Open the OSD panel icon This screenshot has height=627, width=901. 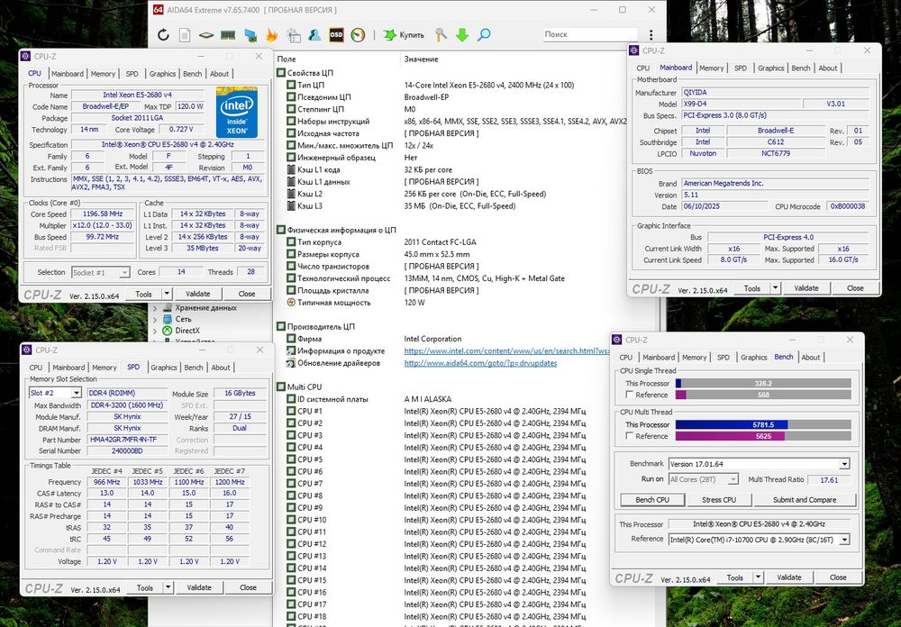[x=336, y=35]
